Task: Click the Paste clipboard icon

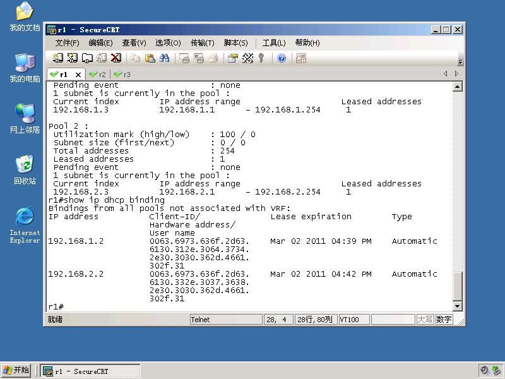Action: (x=150, y=58)
